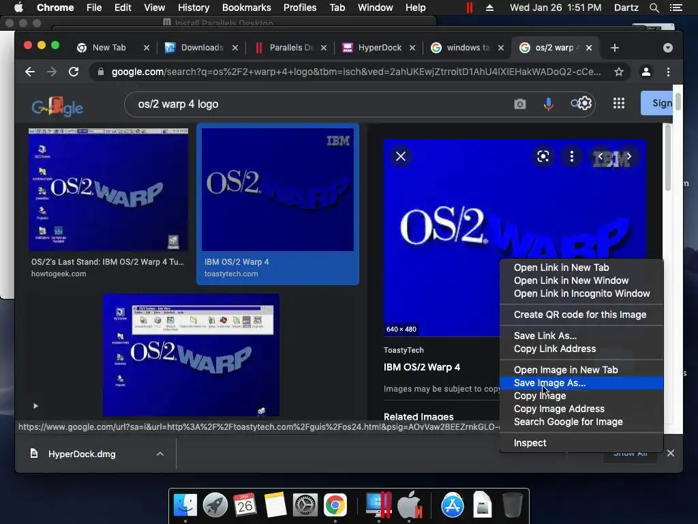
Task: Close the downloads bar
Action: [671, 453]
